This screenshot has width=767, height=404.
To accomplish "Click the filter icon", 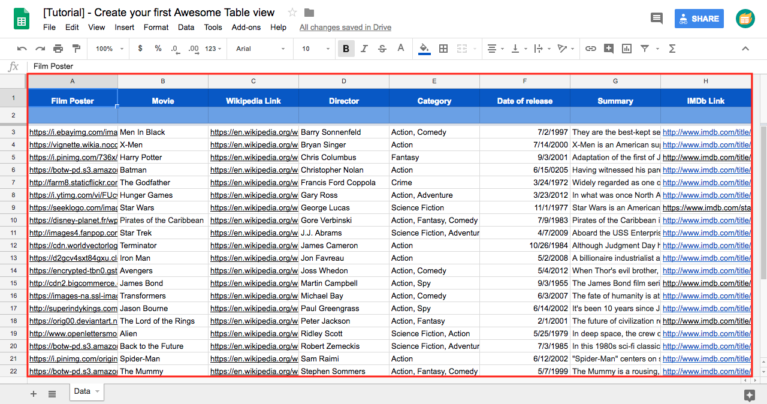I will tap(645, 49).
